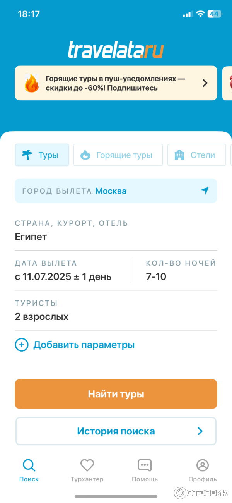Screen dimensions: 232x503
Task: Switch to the Отели tab
Action: pos(196,155)
